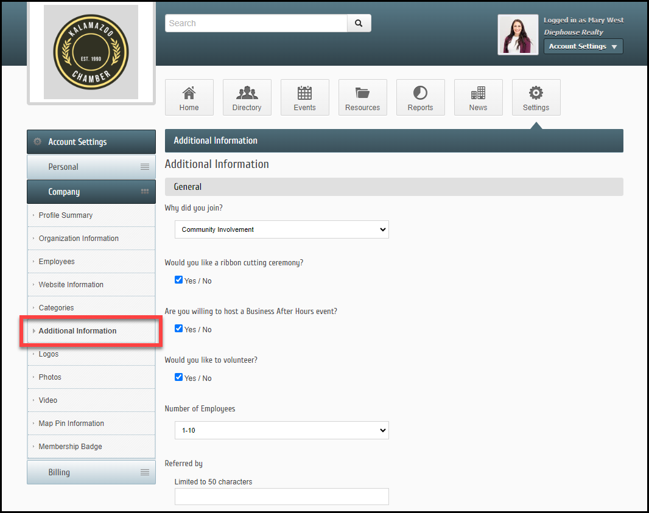This screenshot has height=513, width=649.
Task: Go to Profile Summary in sidebar
Action: coord(66,215)
